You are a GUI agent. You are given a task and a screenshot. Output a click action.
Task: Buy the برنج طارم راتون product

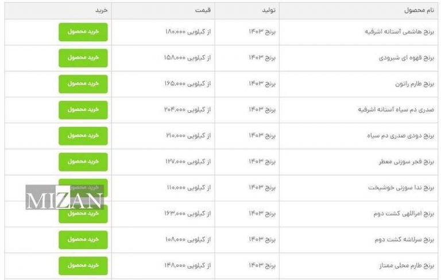[x=83, y=84]
